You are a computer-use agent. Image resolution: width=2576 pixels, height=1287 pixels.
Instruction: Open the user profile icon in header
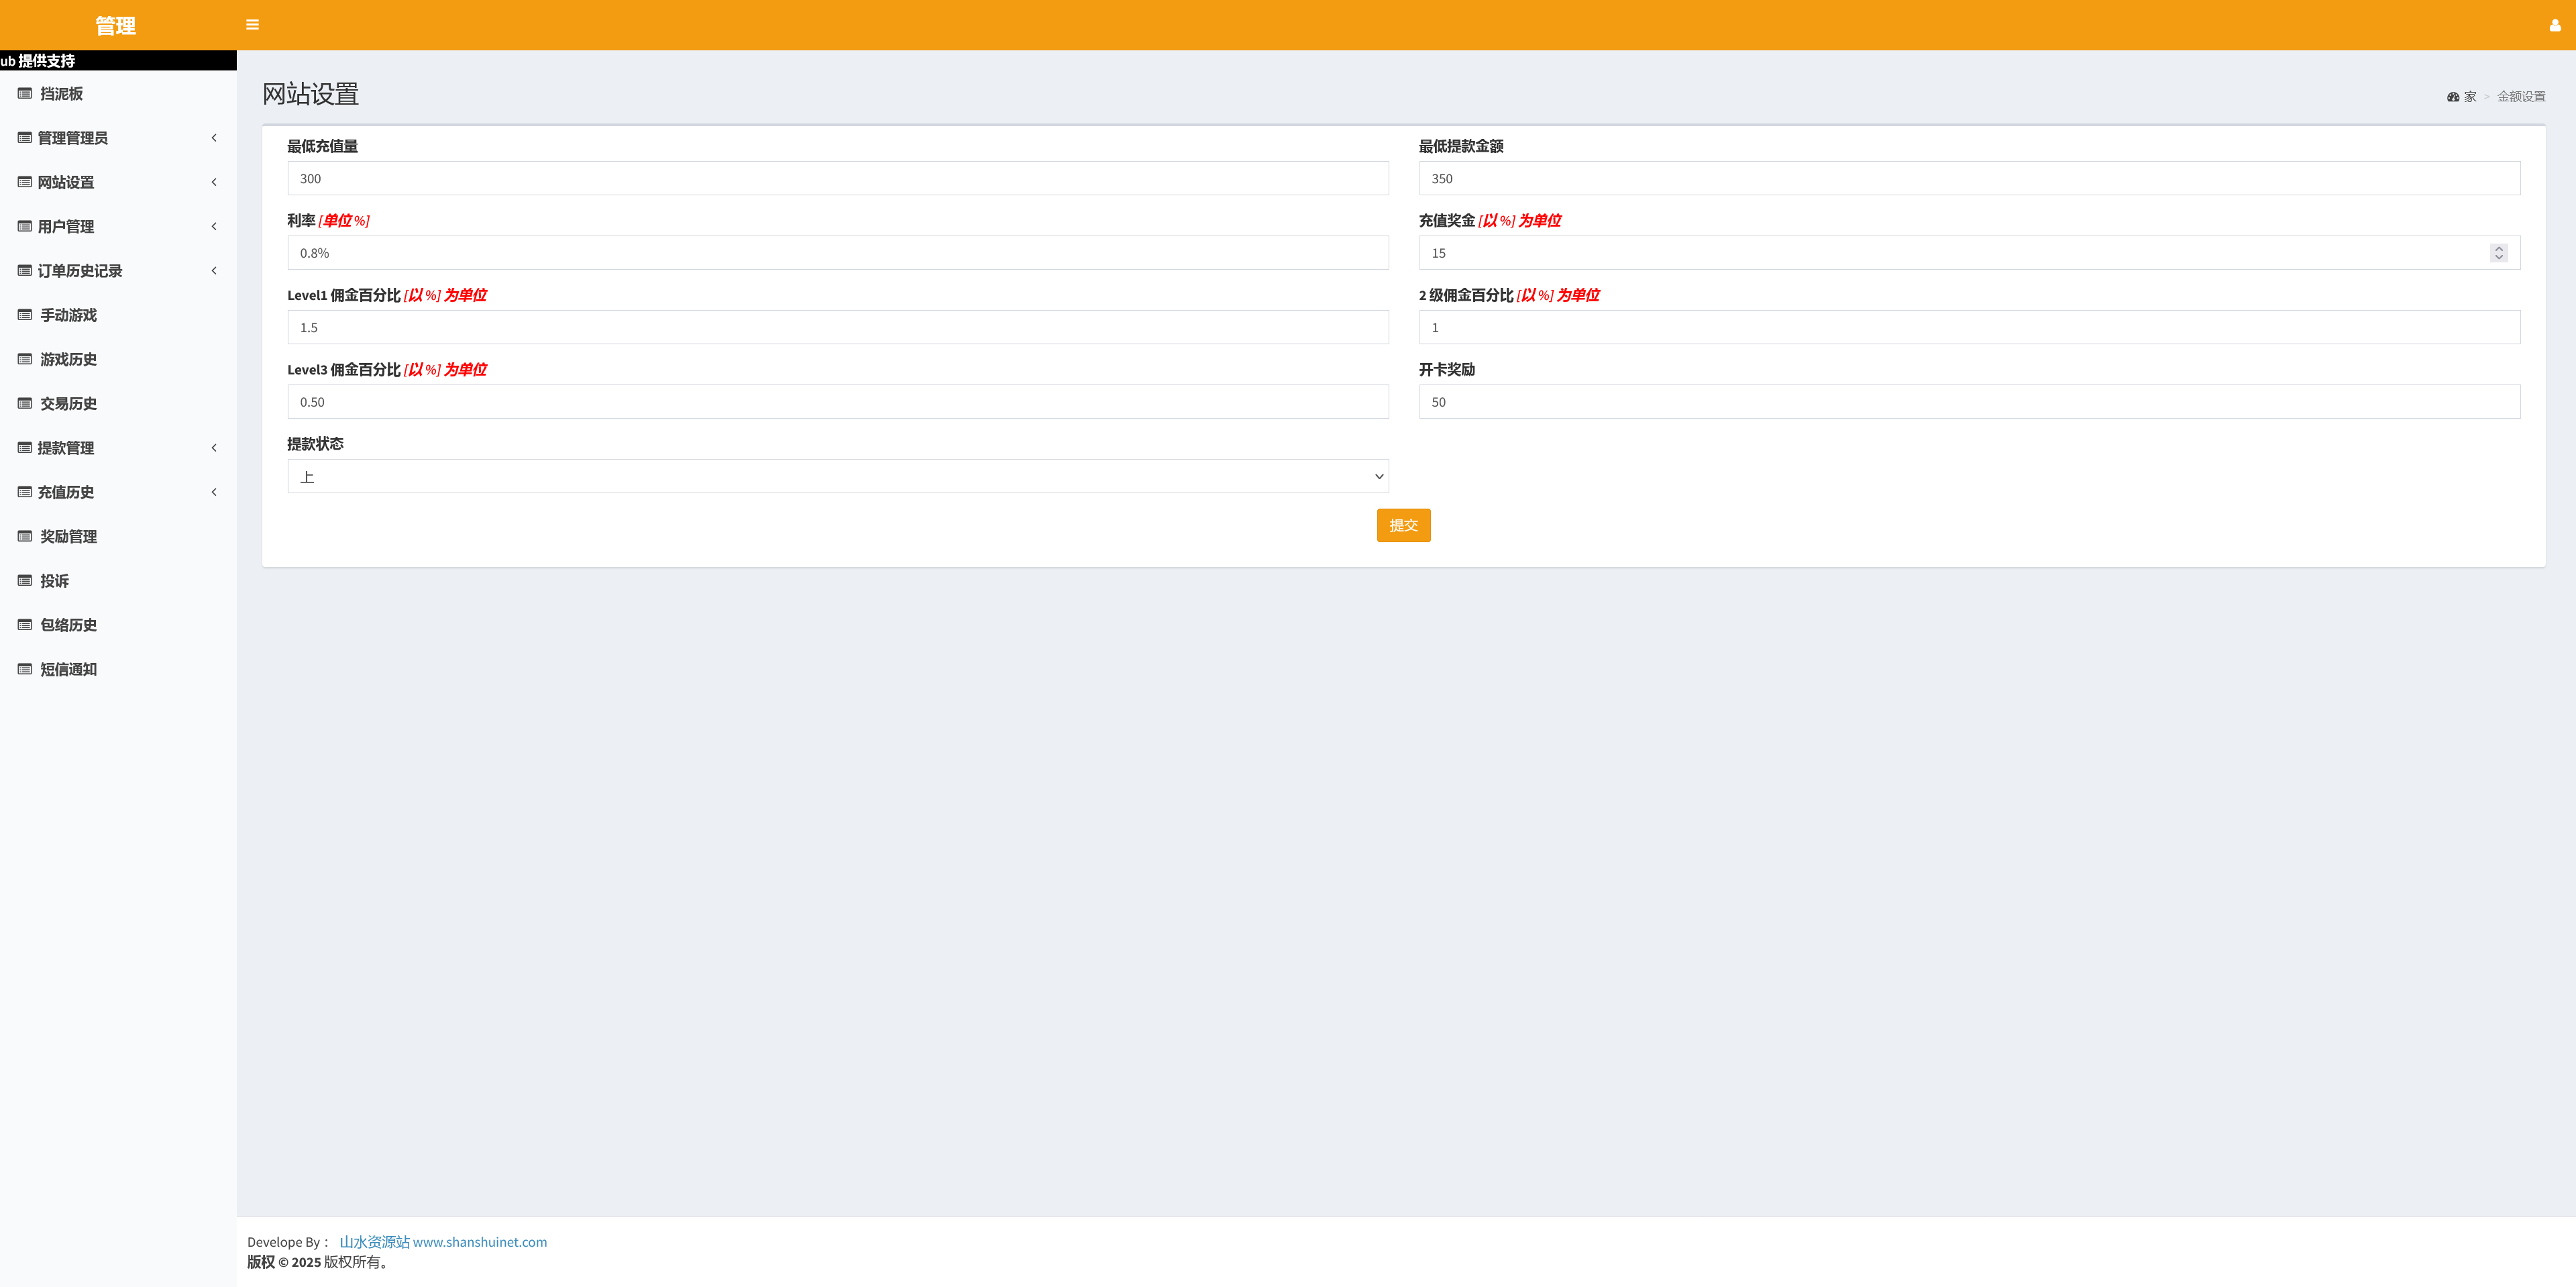tap(2554, 25)
